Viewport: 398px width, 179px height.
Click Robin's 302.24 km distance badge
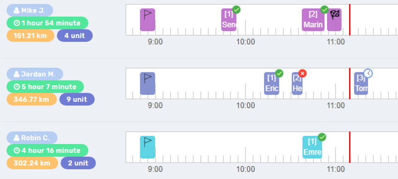[32, 163]
